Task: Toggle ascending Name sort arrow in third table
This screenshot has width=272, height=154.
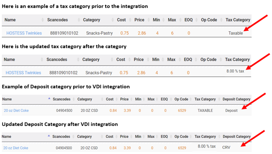Action: (49, 99)
